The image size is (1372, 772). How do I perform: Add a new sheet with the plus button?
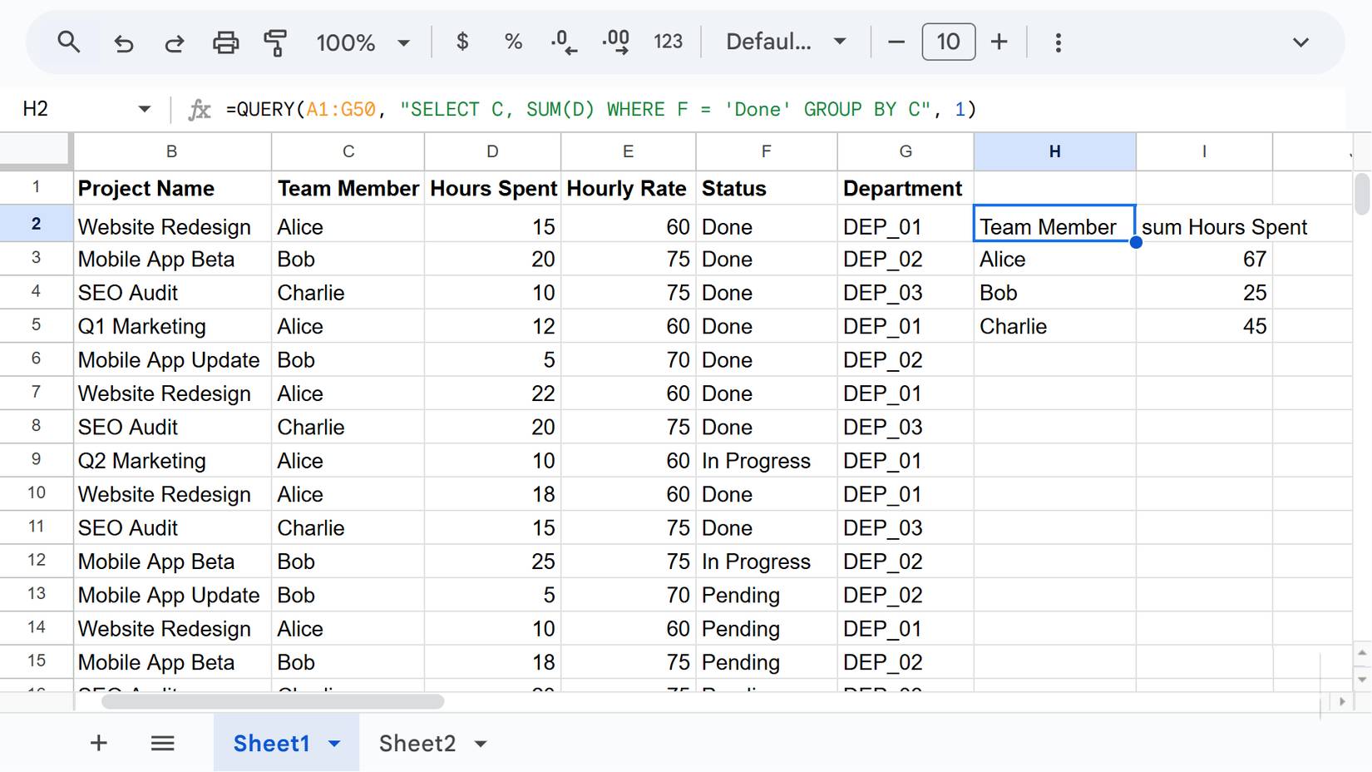(98, 743)
